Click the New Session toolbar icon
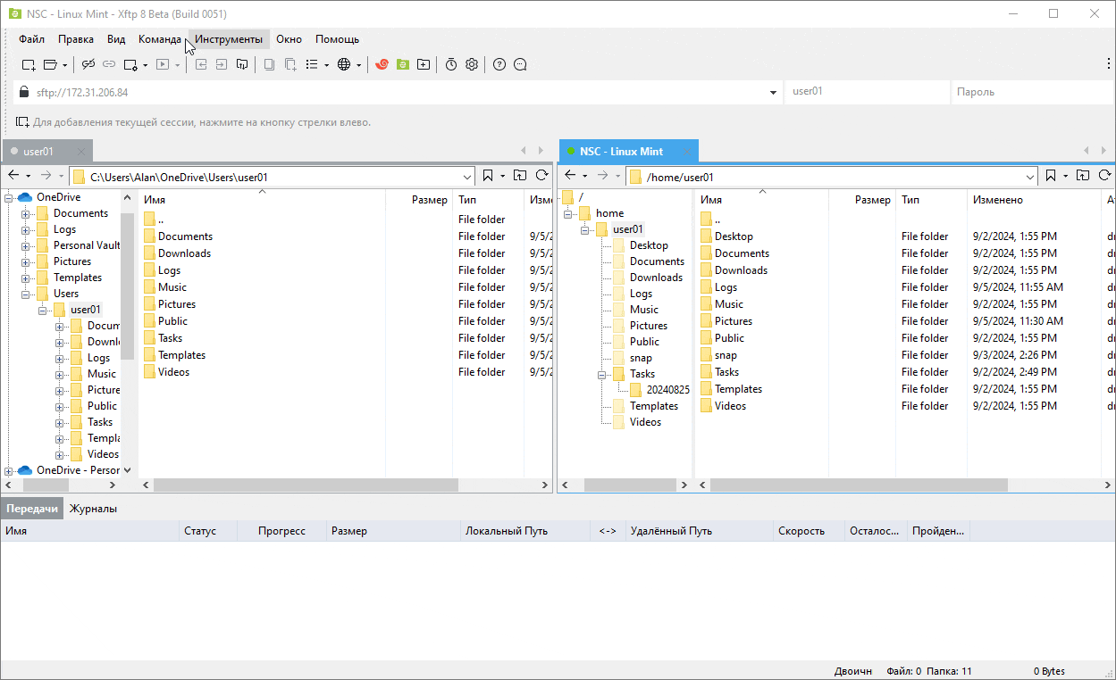The image size is (1116, 680). [x=29, y=64]
